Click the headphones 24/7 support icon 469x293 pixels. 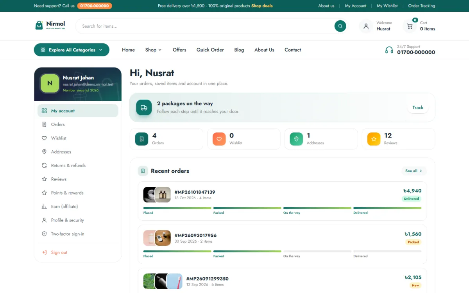[x=389, y=50]
